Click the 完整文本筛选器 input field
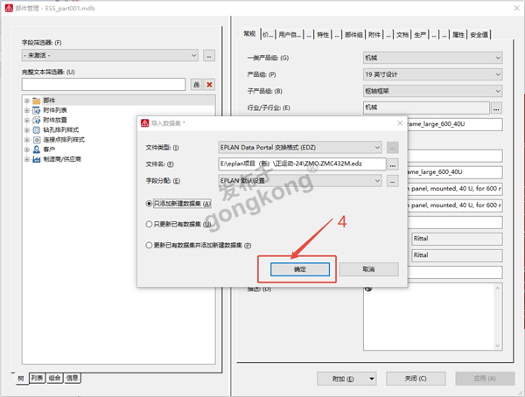Image resolution: width=525 pixels, height=397 pixels. (x=104, y=84)
